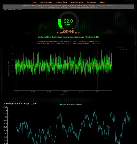This screenshot has width=137, height=144.
Task: Go to Averaged Data page
Action: [46, 2]
